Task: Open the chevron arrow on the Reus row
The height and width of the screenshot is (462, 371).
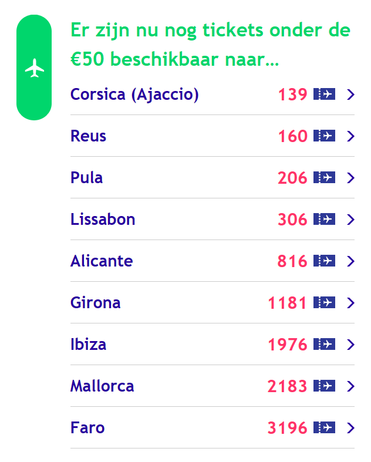Action: click(350, 136)
